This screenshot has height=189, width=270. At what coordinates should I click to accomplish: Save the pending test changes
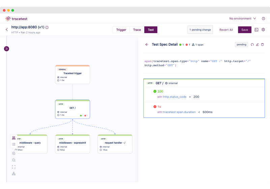coord(244,30)
